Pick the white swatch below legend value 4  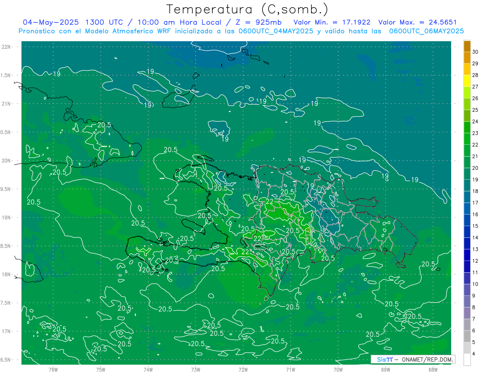click(x=467, y=359)
